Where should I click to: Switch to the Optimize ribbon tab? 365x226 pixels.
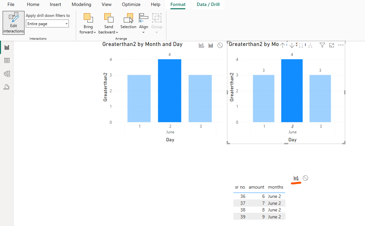131,4
